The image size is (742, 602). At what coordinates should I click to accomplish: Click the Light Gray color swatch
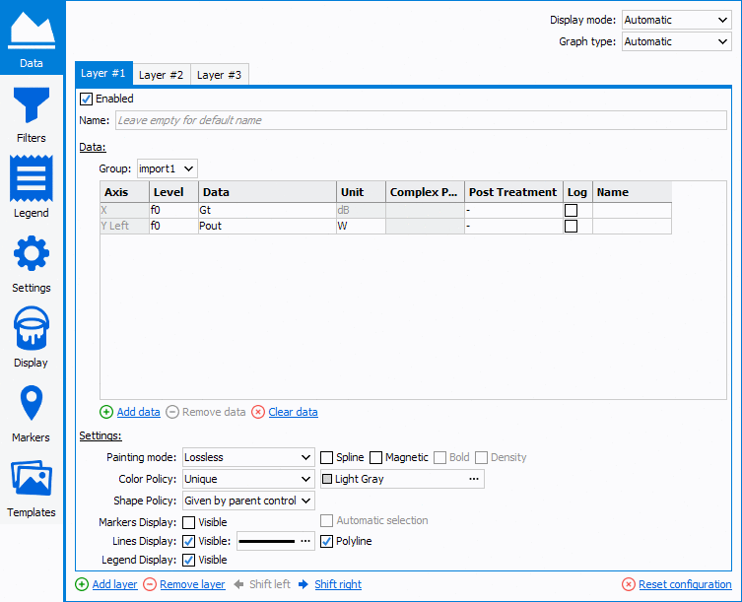pos(327,479)
